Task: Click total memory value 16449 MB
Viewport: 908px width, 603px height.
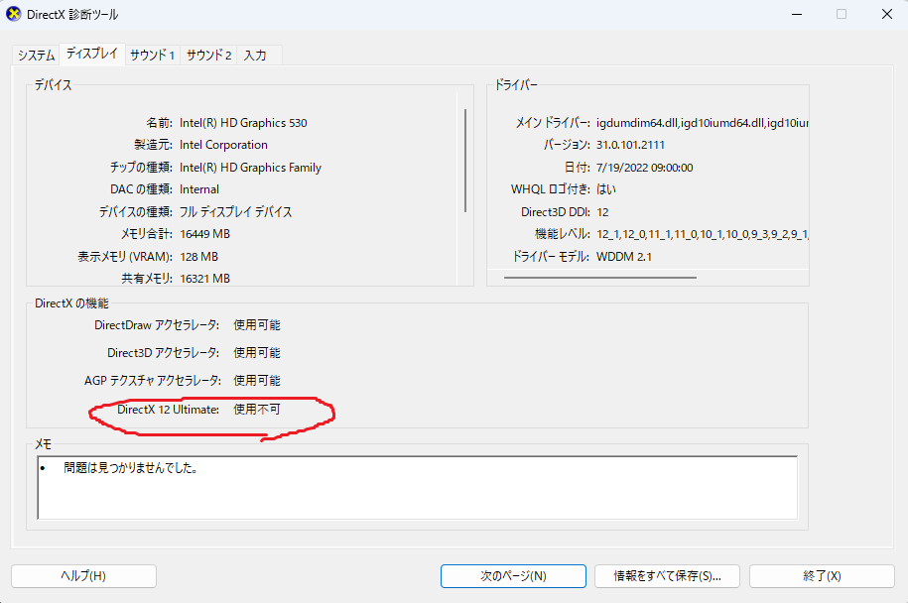Action: (x=205, y=234)
